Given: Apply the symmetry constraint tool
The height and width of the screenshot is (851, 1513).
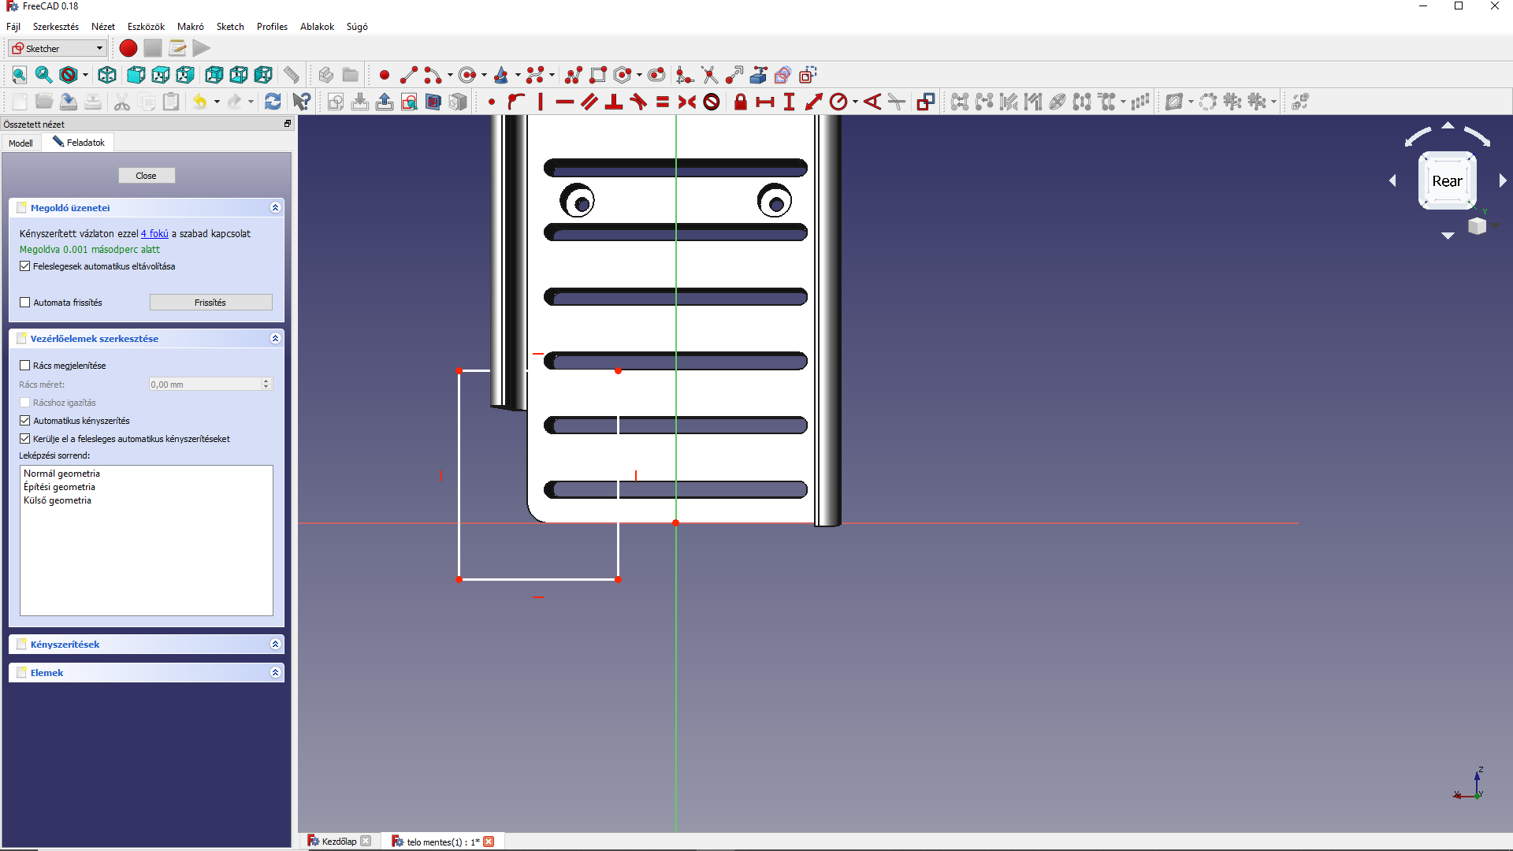Looking at the screenshot, I should pyautogui.click(x=686, y=102).
